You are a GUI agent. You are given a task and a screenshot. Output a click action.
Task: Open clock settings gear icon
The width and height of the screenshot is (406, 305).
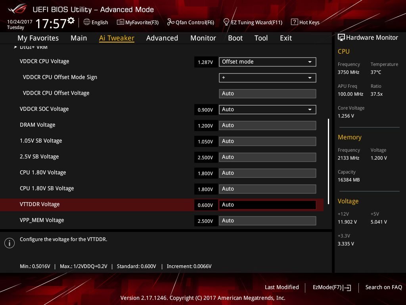coord(71,21)
